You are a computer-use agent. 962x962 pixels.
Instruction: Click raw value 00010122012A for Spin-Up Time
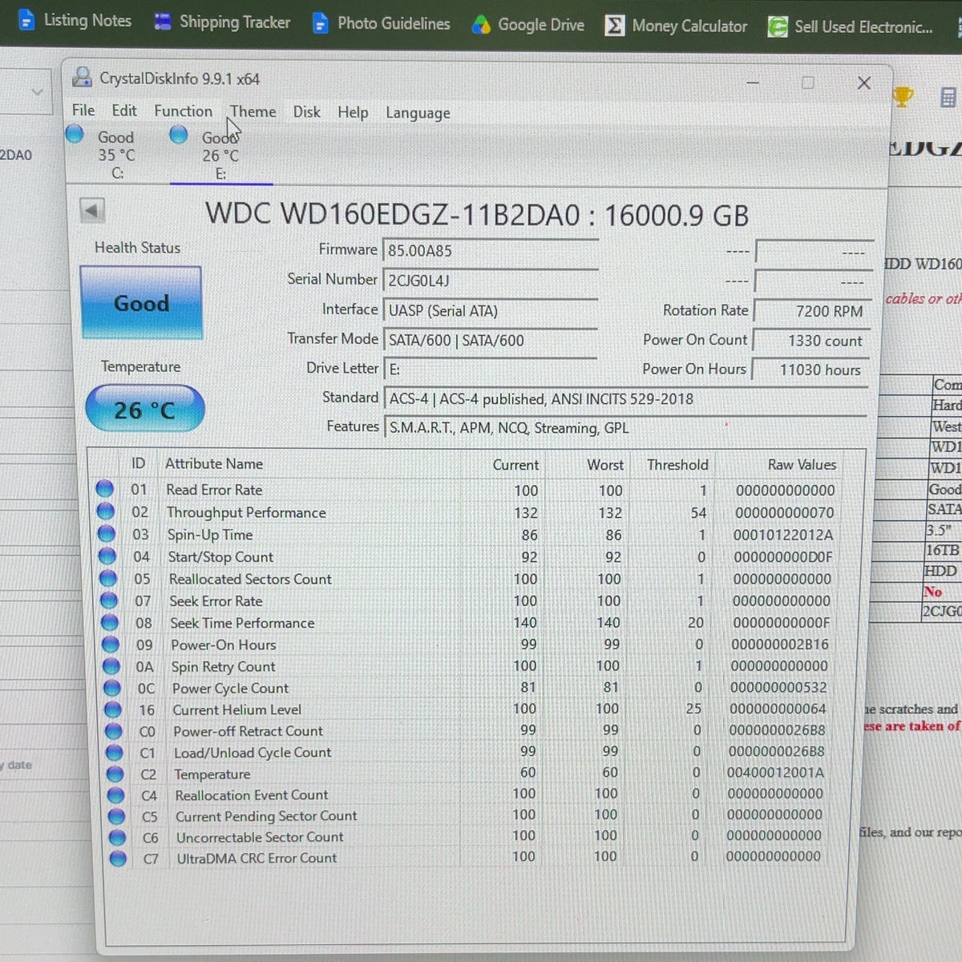tap(783, 535)
